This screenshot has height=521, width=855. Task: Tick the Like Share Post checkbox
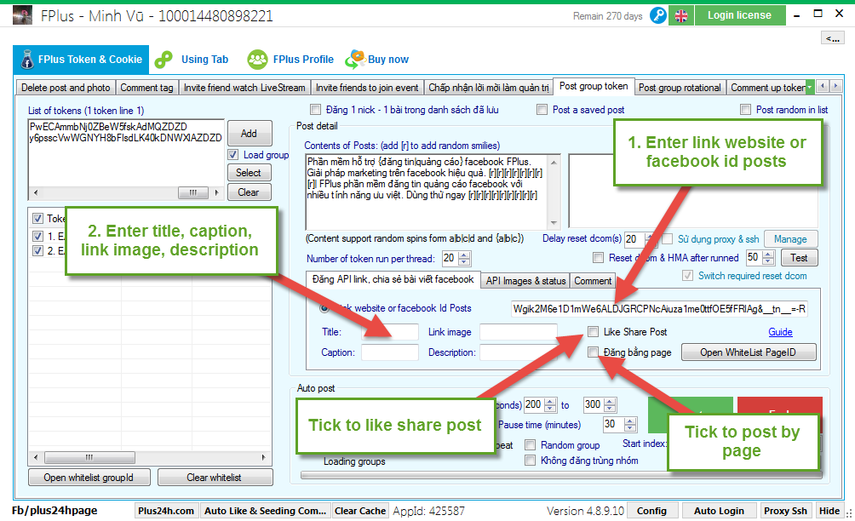pos(593,331)
